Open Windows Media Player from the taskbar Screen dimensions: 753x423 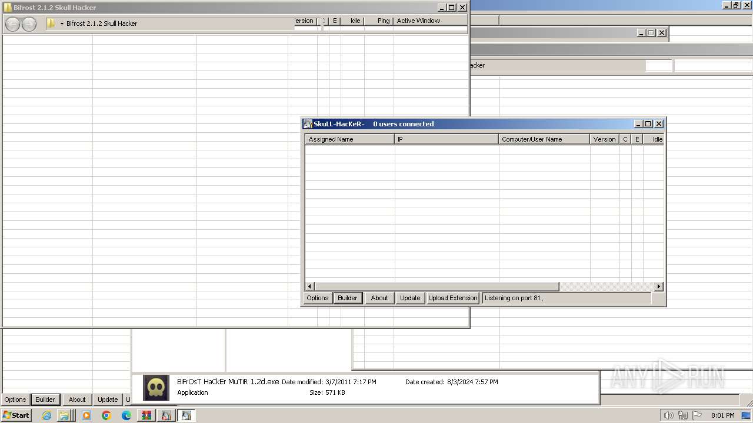[86, 415]
